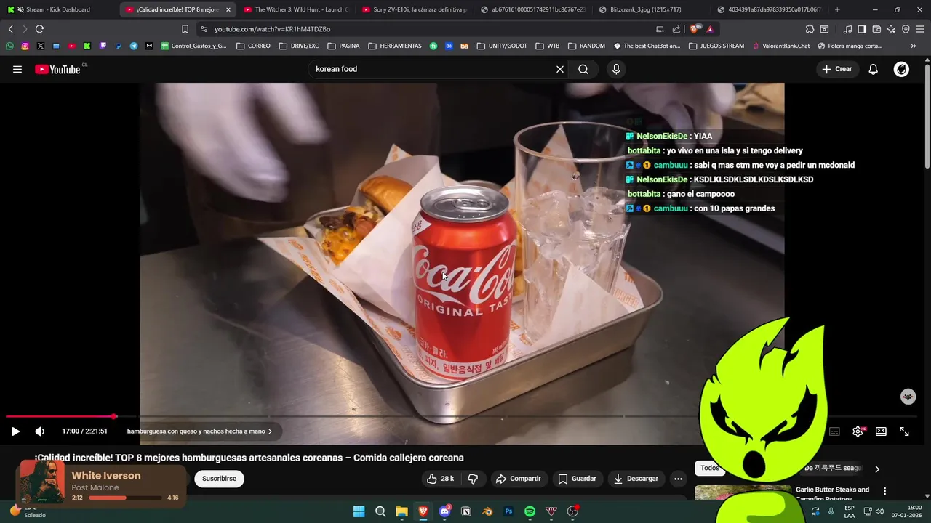Subscribe with the Suscribirse button

pyautogui.click(x=219, y=479)
